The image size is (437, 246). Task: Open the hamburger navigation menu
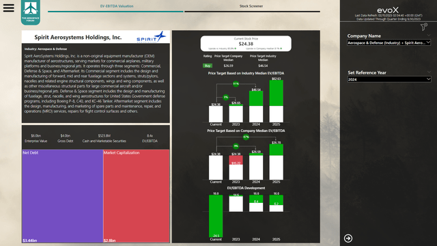tap(9, 8)
